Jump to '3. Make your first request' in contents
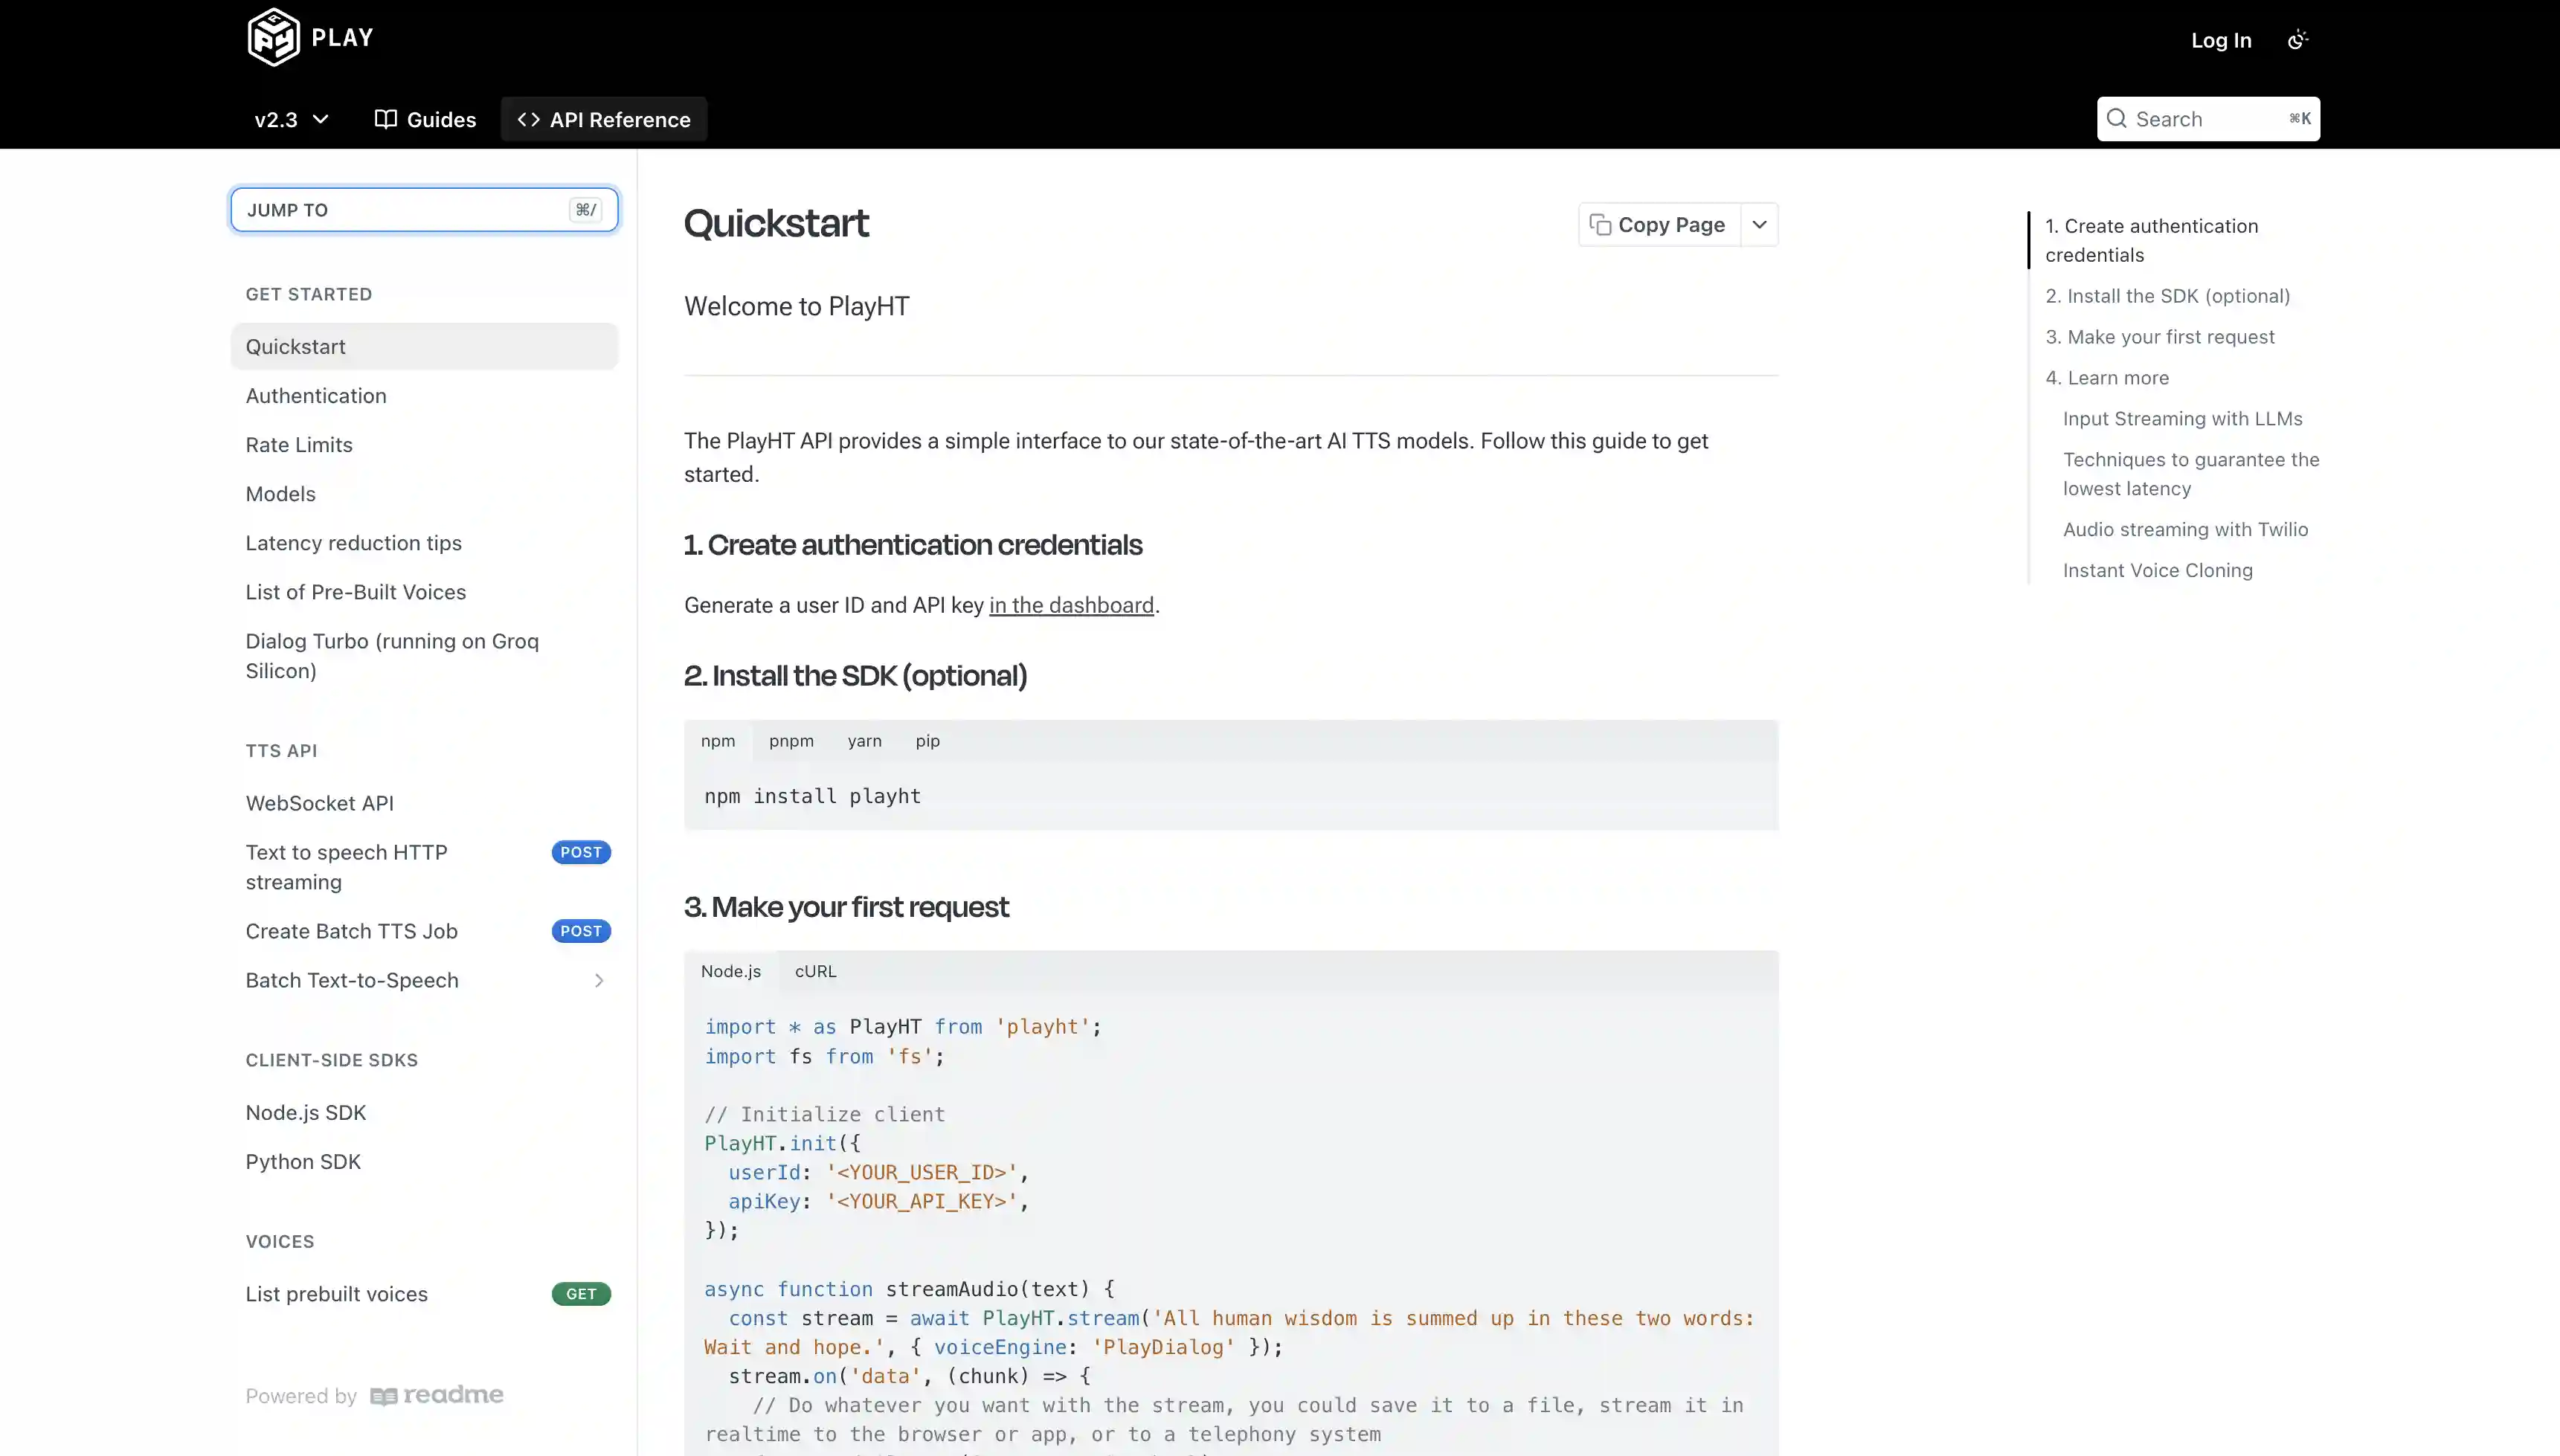This screenshot has height=1456, width=2560. [x=2159, y=337]
